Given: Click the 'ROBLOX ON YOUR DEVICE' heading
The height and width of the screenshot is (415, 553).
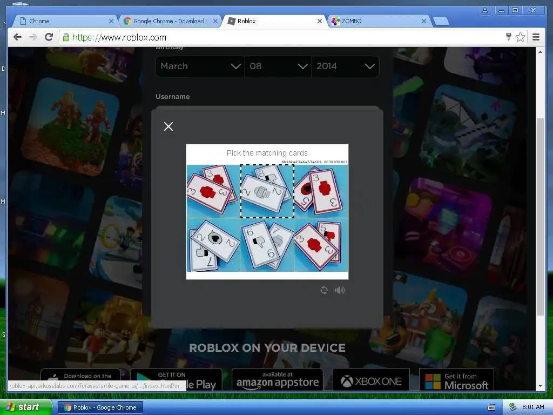Looking at the screenshot, I should coord(267,347).
